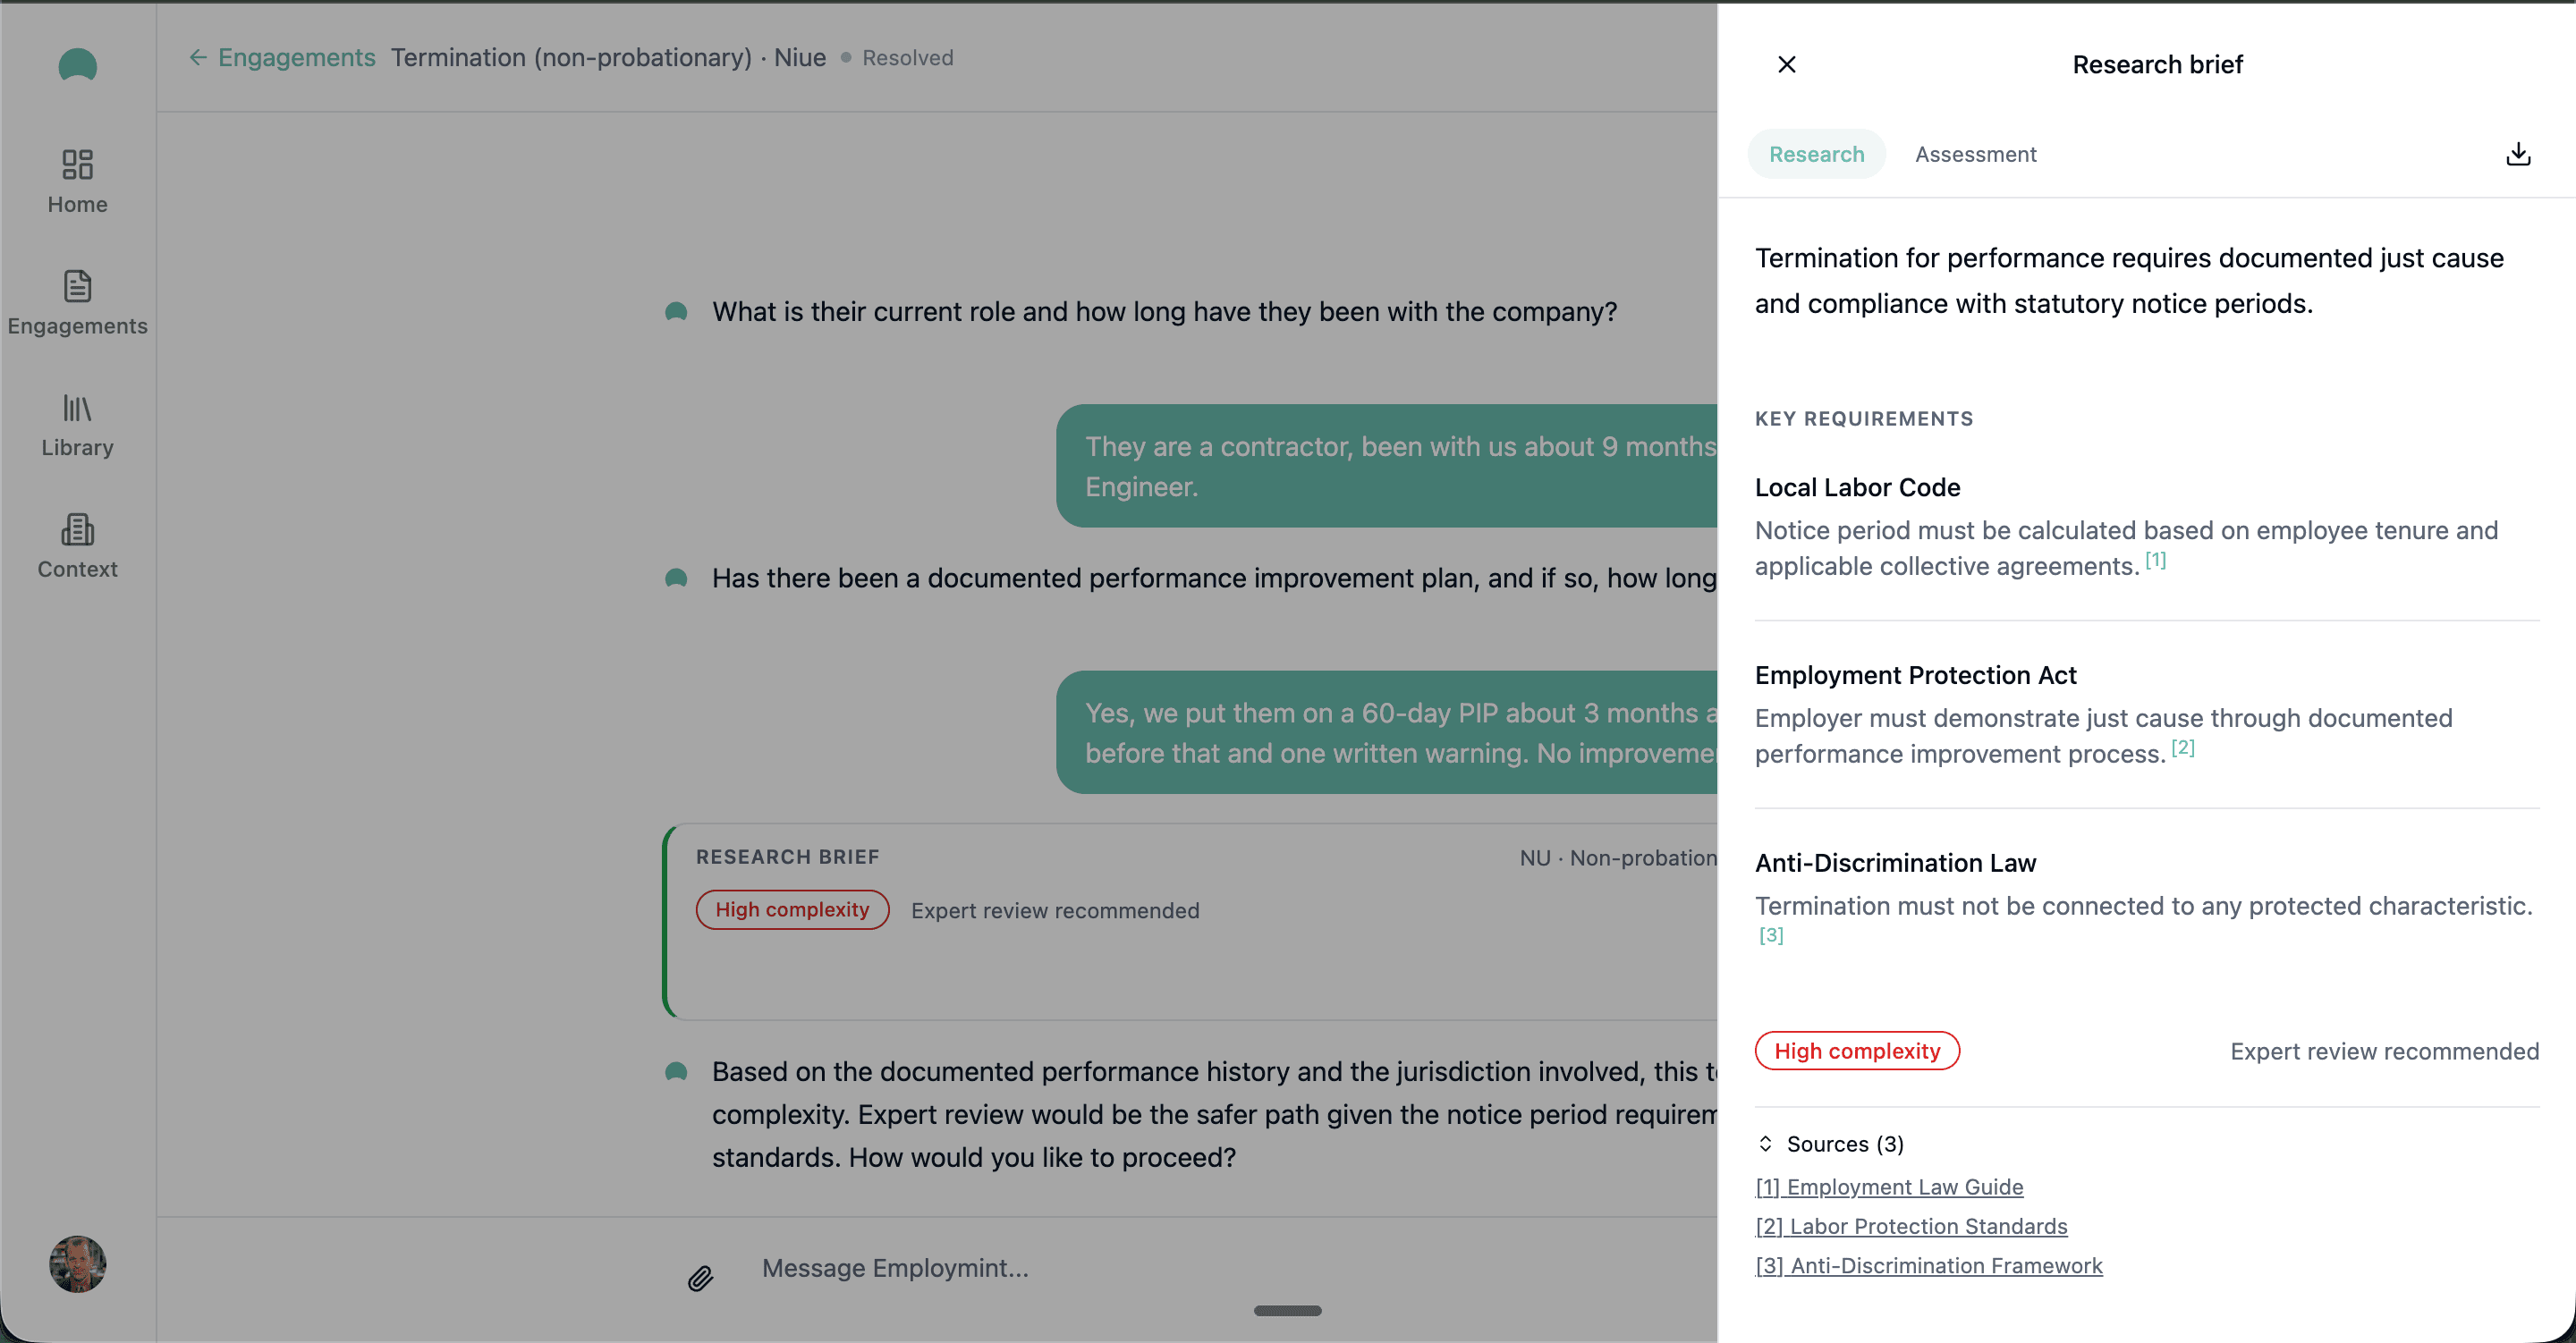Open the Labor Protection Standards source link
The image size is (2576, 1343).
coord(1911,1225)
